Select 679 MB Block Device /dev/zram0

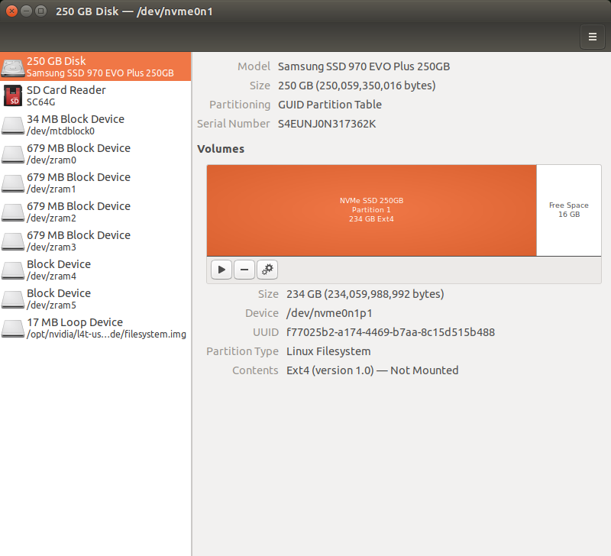[x=78, y=154]
